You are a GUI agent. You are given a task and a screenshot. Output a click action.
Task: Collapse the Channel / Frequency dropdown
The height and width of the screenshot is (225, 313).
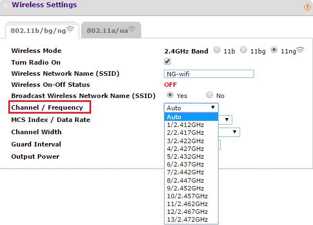click(191, 108)
